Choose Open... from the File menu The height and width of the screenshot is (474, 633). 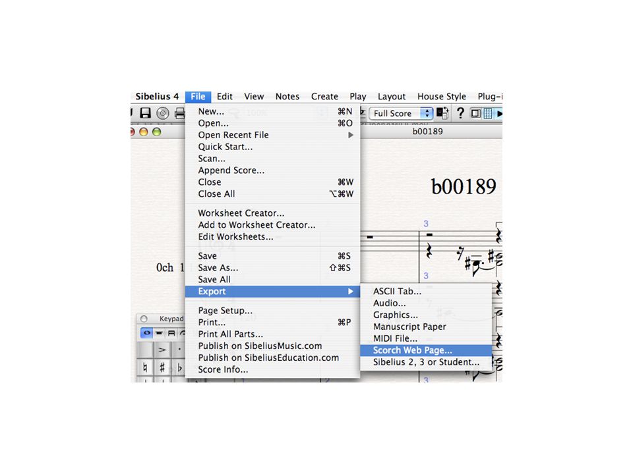tap(272, 123)
